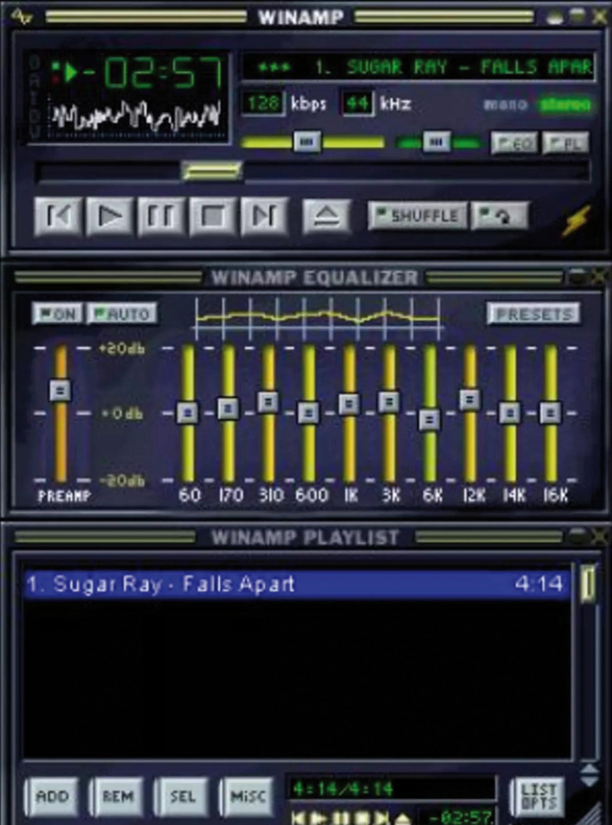The height and width of the screenshot is (825, 612).
Task: Click the scrolling song title display
Action: (418, 67)
